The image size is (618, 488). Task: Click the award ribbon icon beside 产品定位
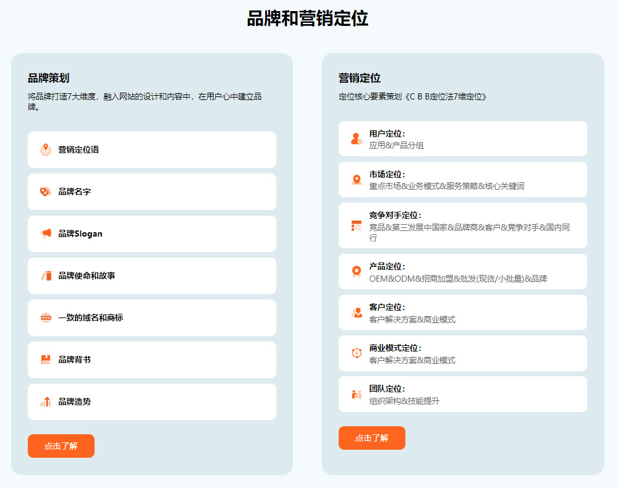357,272
